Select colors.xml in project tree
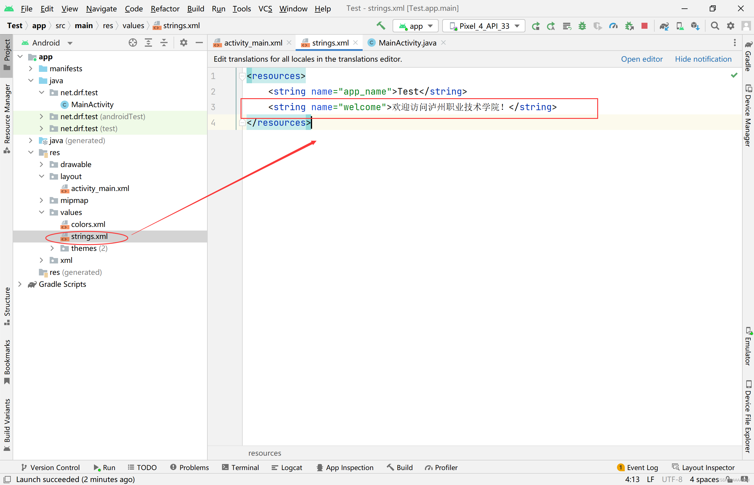754x485 pixels. pos(88,224)
